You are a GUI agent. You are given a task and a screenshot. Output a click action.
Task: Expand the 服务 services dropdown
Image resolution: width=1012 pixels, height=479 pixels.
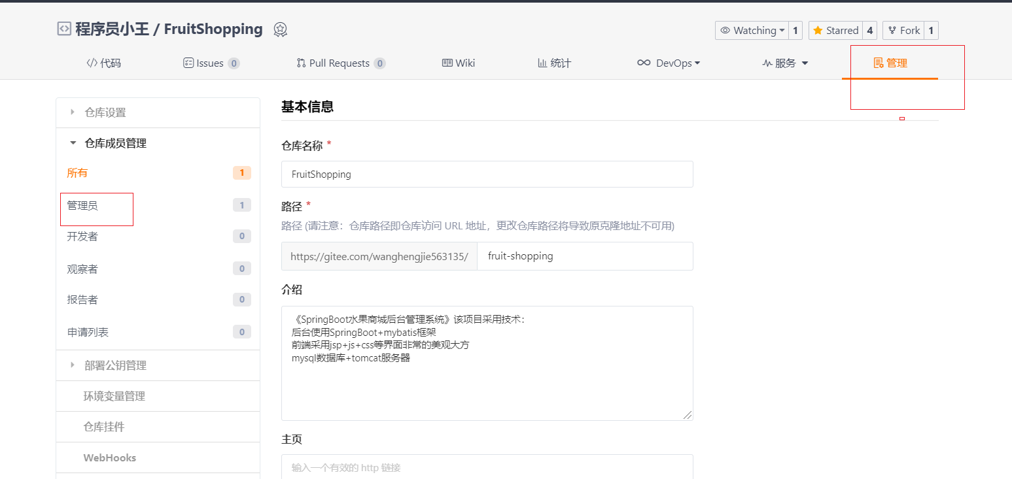coord(785,63)
